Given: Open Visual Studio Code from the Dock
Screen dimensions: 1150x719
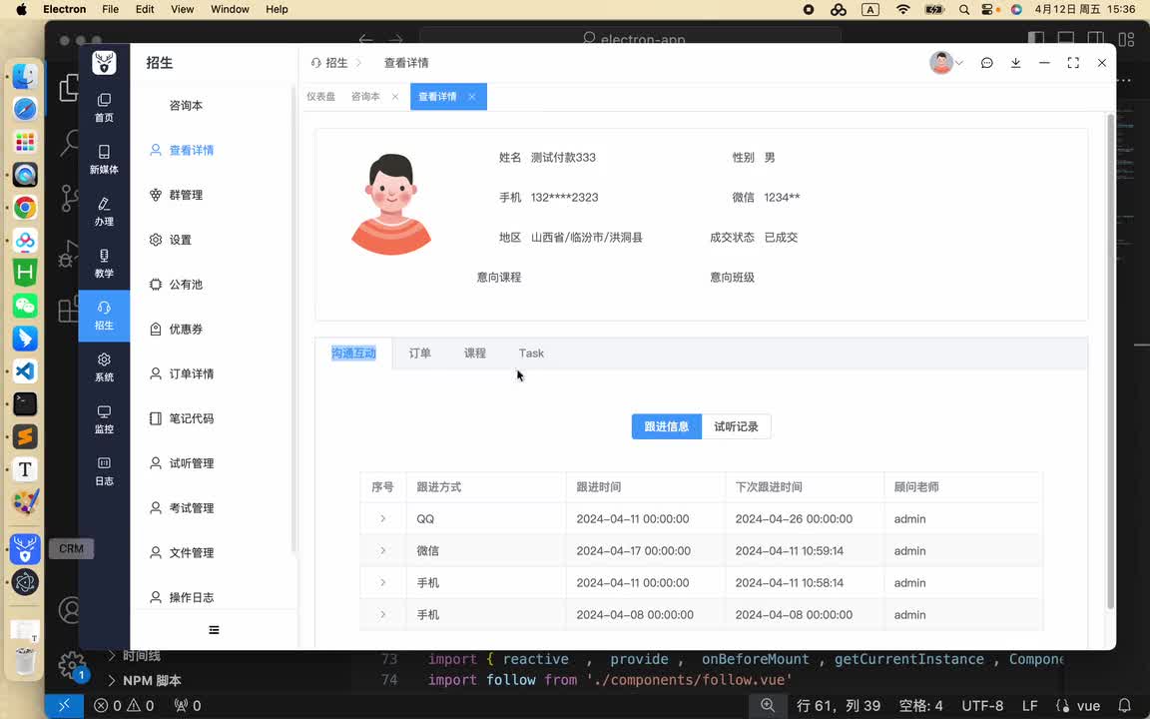Looking at the screenshot, I should (25, 371).
